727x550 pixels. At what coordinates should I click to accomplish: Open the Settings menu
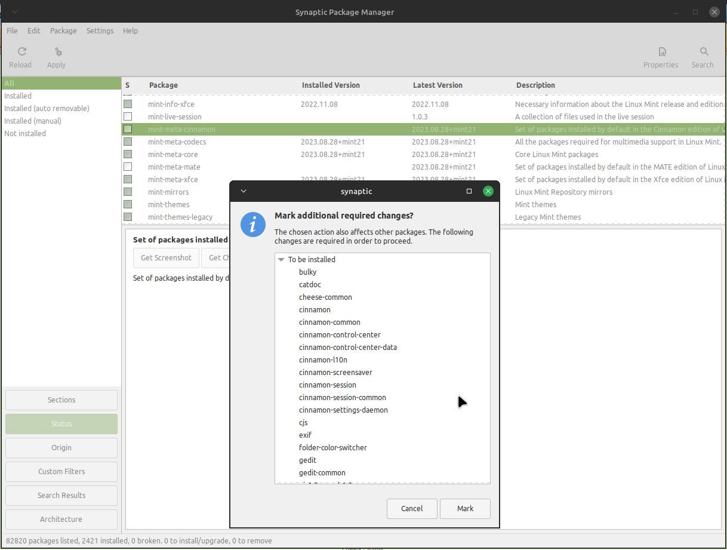100,30
